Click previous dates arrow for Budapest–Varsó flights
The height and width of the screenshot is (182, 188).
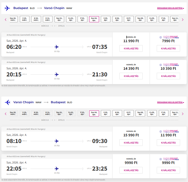click(x=6, y=19)
